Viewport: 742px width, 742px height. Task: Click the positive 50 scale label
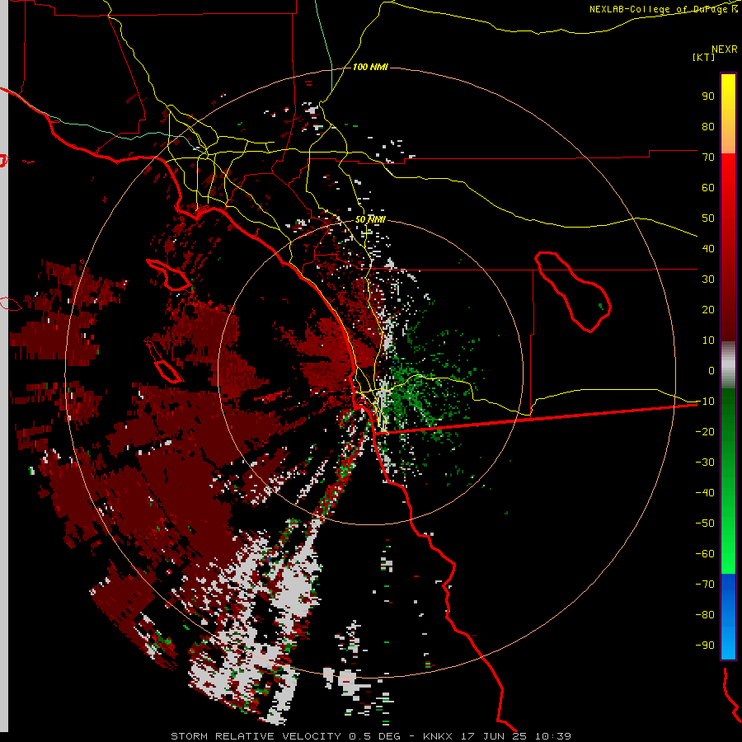708,218
